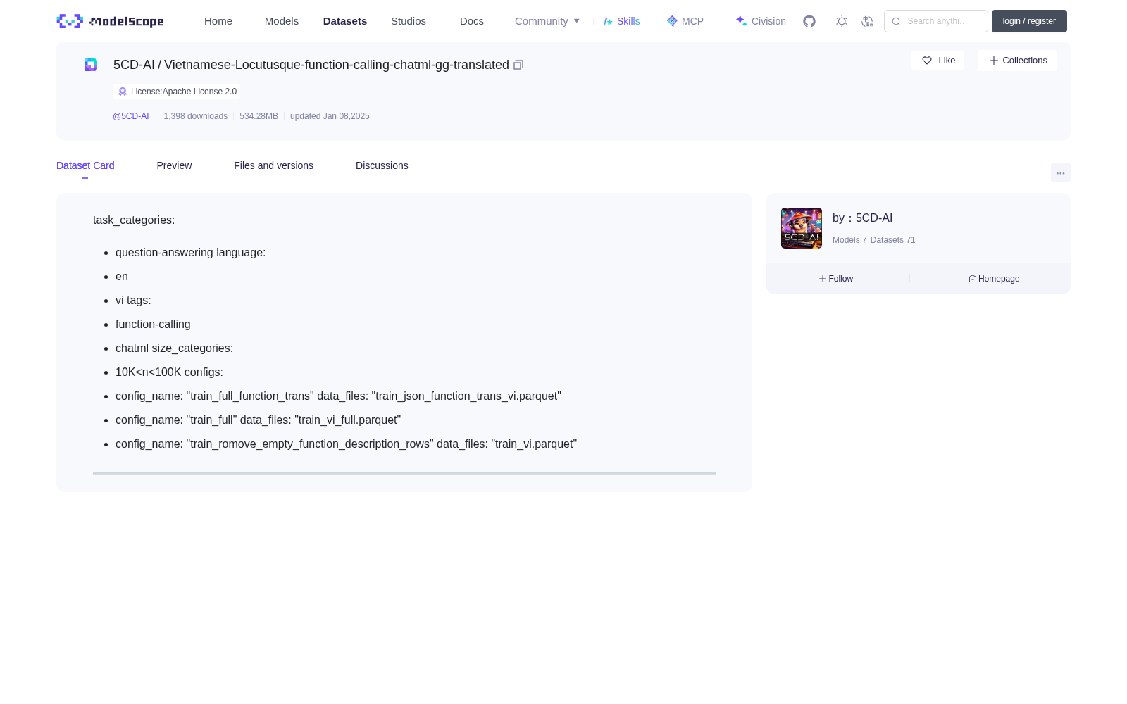The height and width of the screenshot is (704, 1127).
Task: Click the Apache License 2.0 tag
Action: (177, 92)
